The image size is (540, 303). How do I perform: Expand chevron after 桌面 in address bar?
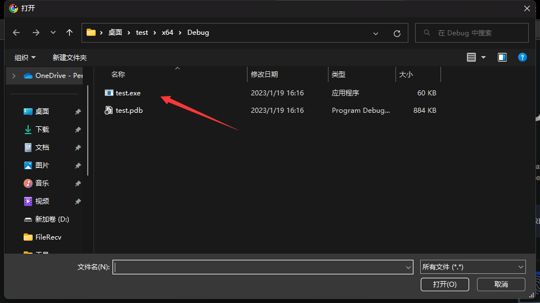pos(129,33)
